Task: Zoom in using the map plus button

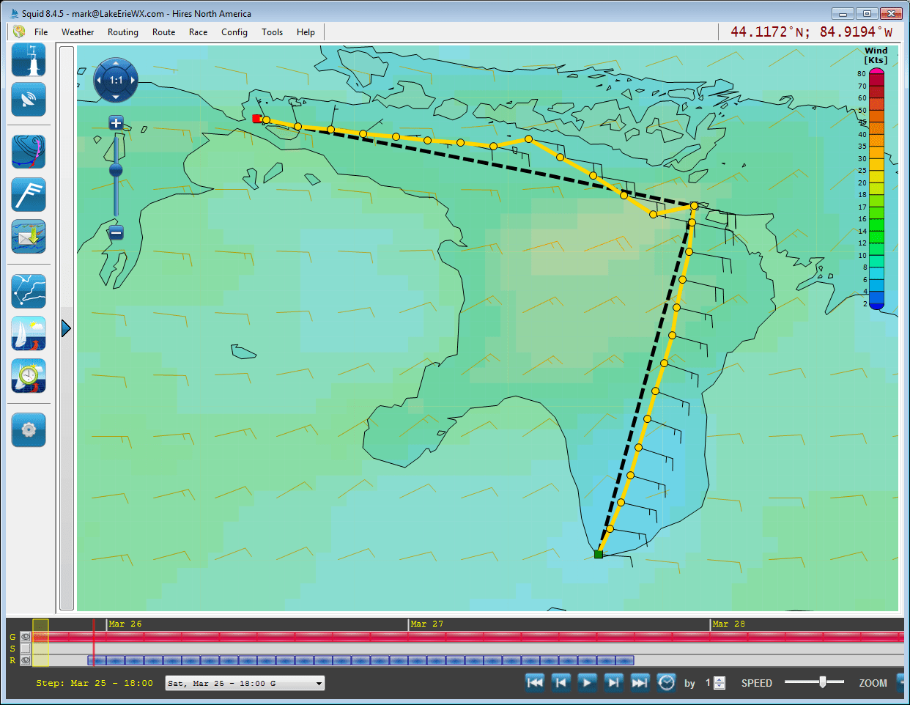Action: (x=115, y=123)
